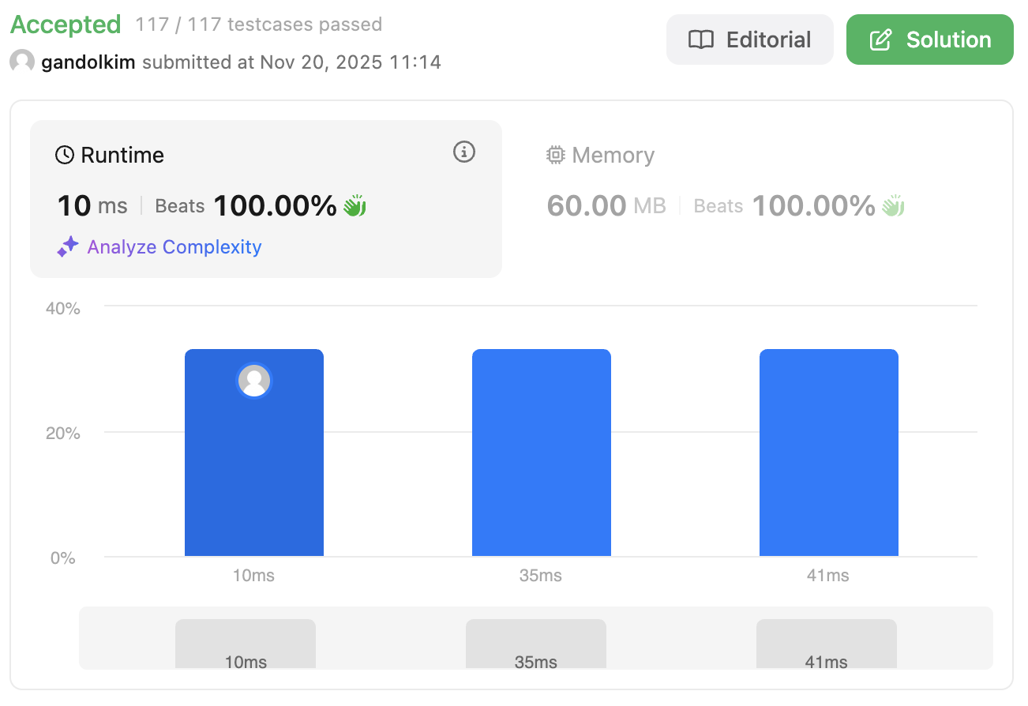Click the sparkle icon beside Analyze Complexity
The image size is (1028, 706).
(x=68, y=246)
